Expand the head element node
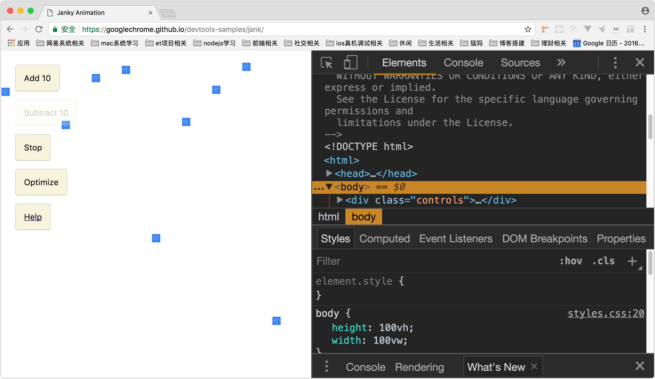This screenshot has height=379, width=655. 329,173
